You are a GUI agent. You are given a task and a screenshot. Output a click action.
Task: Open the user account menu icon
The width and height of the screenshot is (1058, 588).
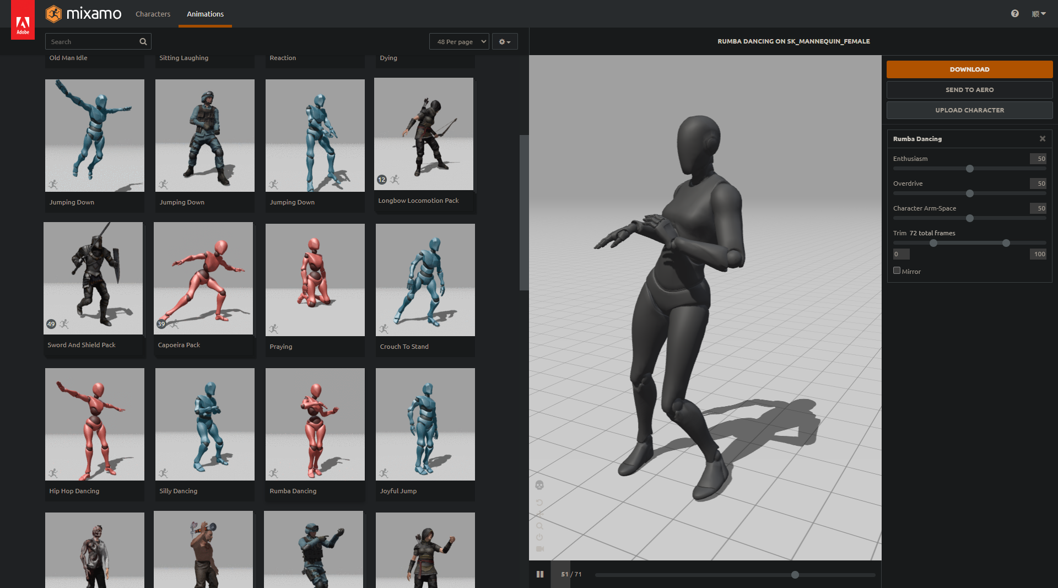pyautogui.click(x=1039, y=14)
